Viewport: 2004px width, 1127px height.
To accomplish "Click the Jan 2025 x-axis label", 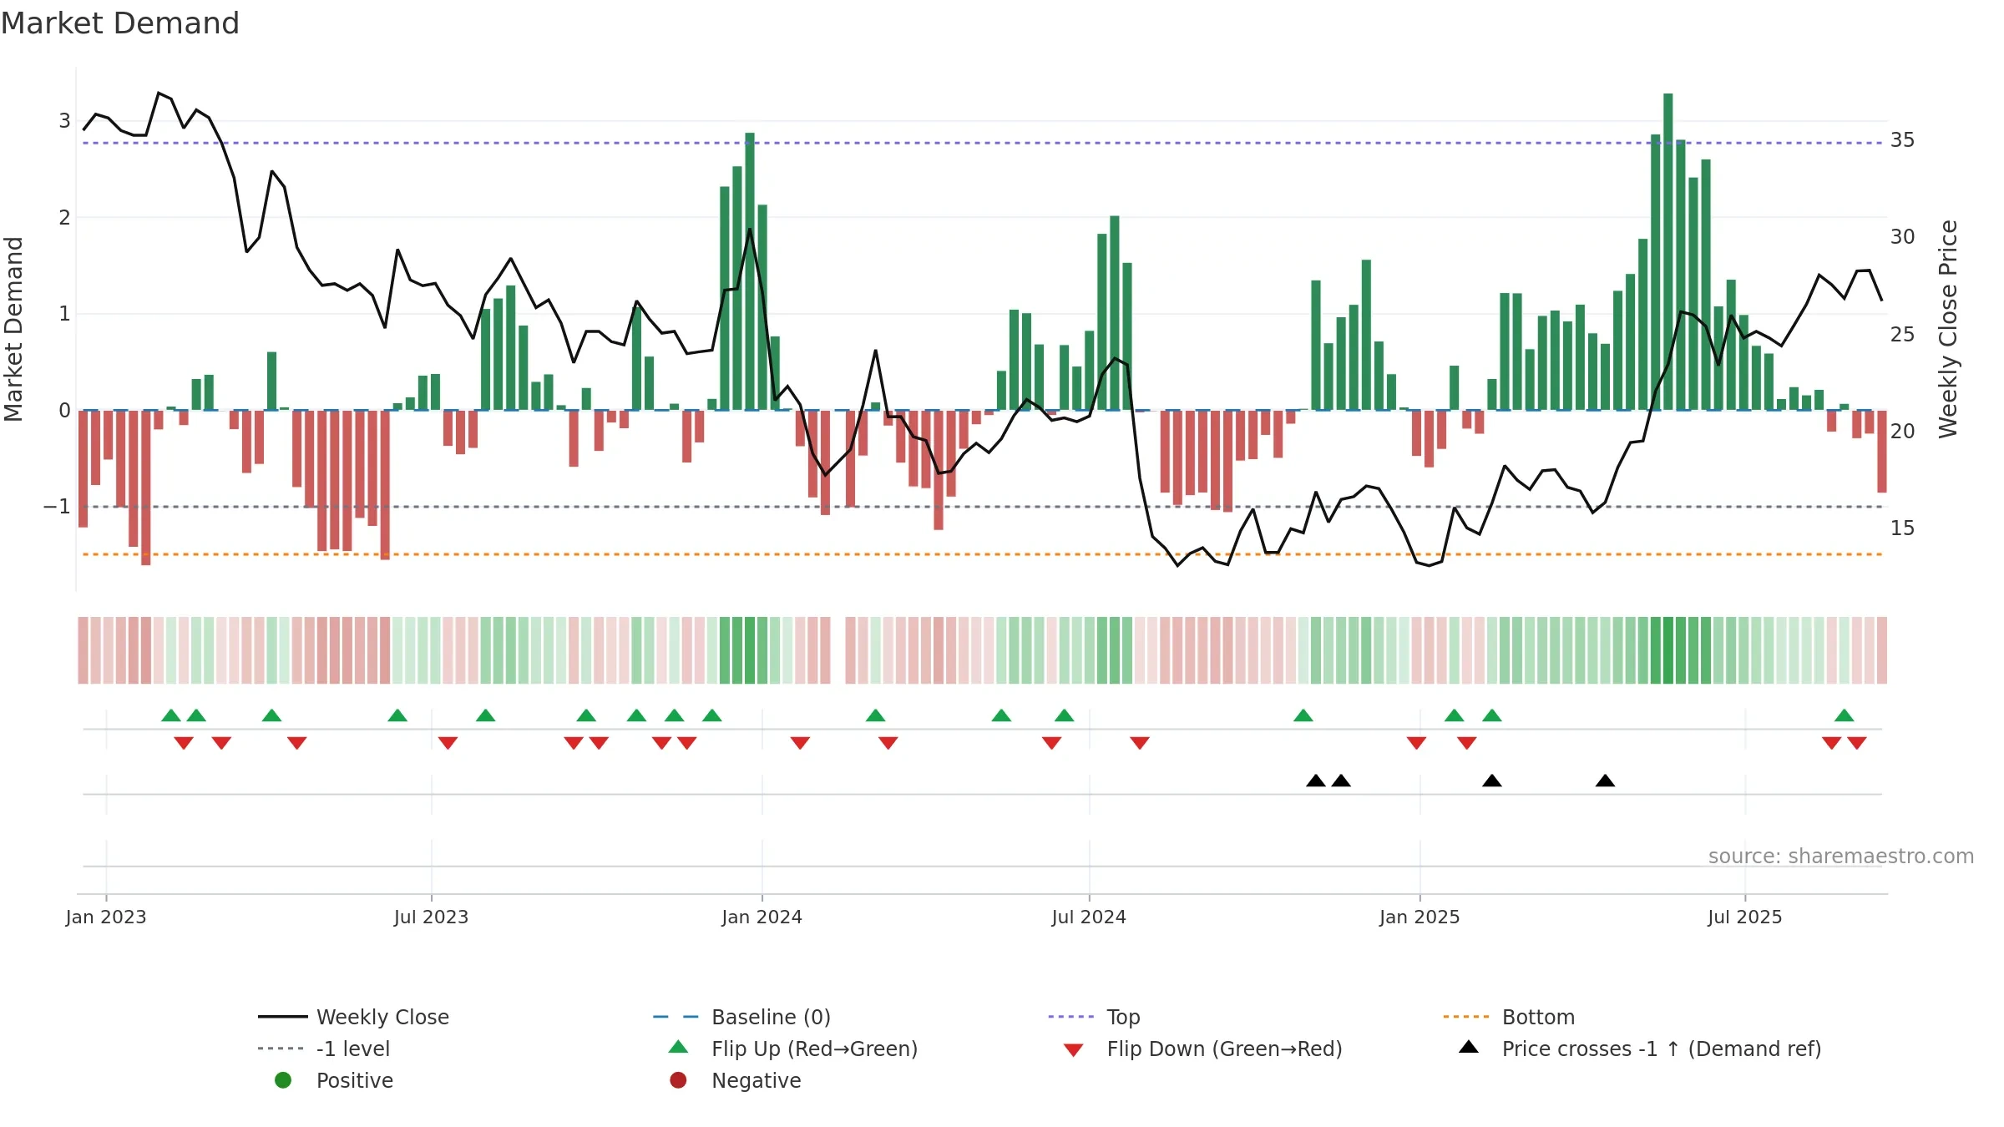I will pyautogui.click(x=1419, y=917).
